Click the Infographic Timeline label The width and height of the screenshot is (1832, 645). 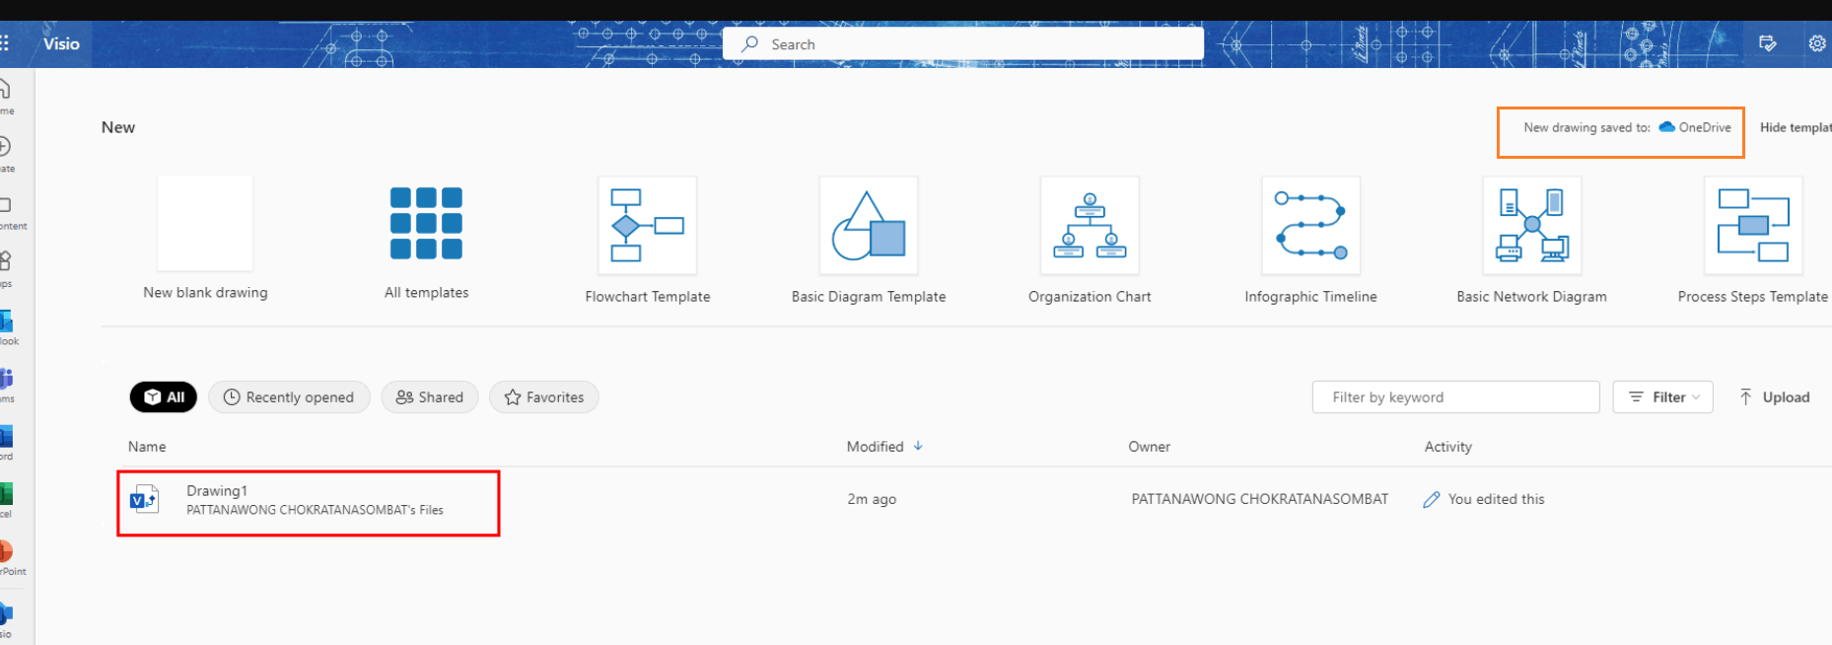point(1310,297)
